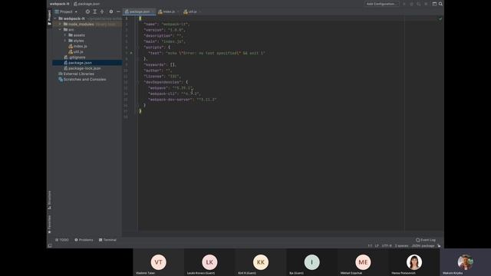Click the LF line separator status entry
The width and height of the screenshot is (491, 276).
(377, 245)
